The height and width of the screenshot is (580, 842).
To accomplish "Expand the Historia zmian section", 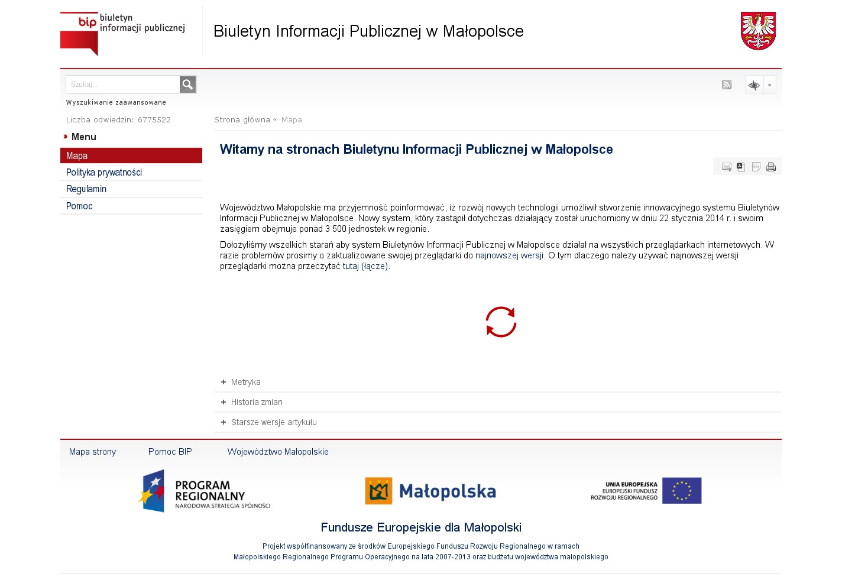I will pyautogui.click(x=256, y=403).
